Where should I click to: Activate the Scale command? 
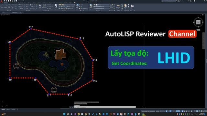[x=26, y=9]
